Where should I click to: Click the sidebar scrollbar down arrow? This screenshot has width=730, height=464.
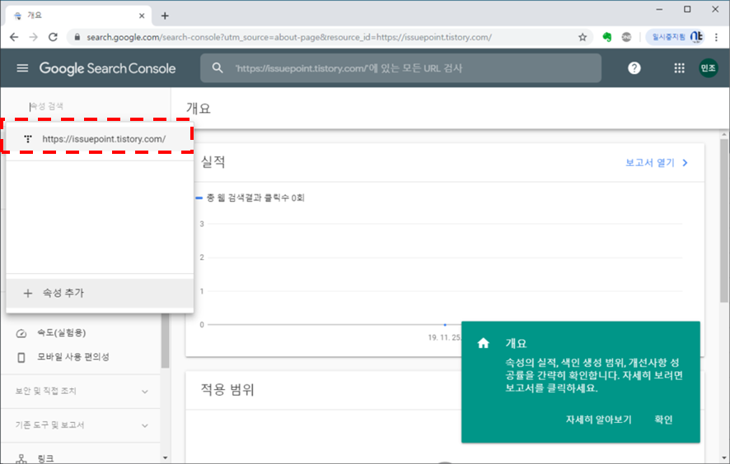(x=166, y=458)
